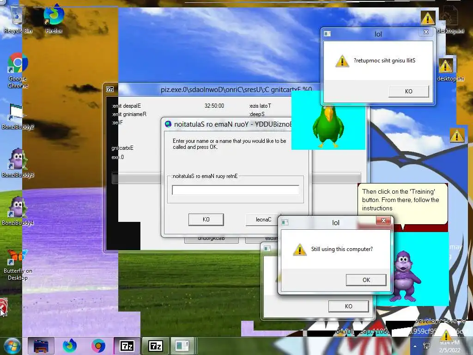473x355 pixels.
Task: Switch to Firefox in the taskbar
Action: coord(69,346)
